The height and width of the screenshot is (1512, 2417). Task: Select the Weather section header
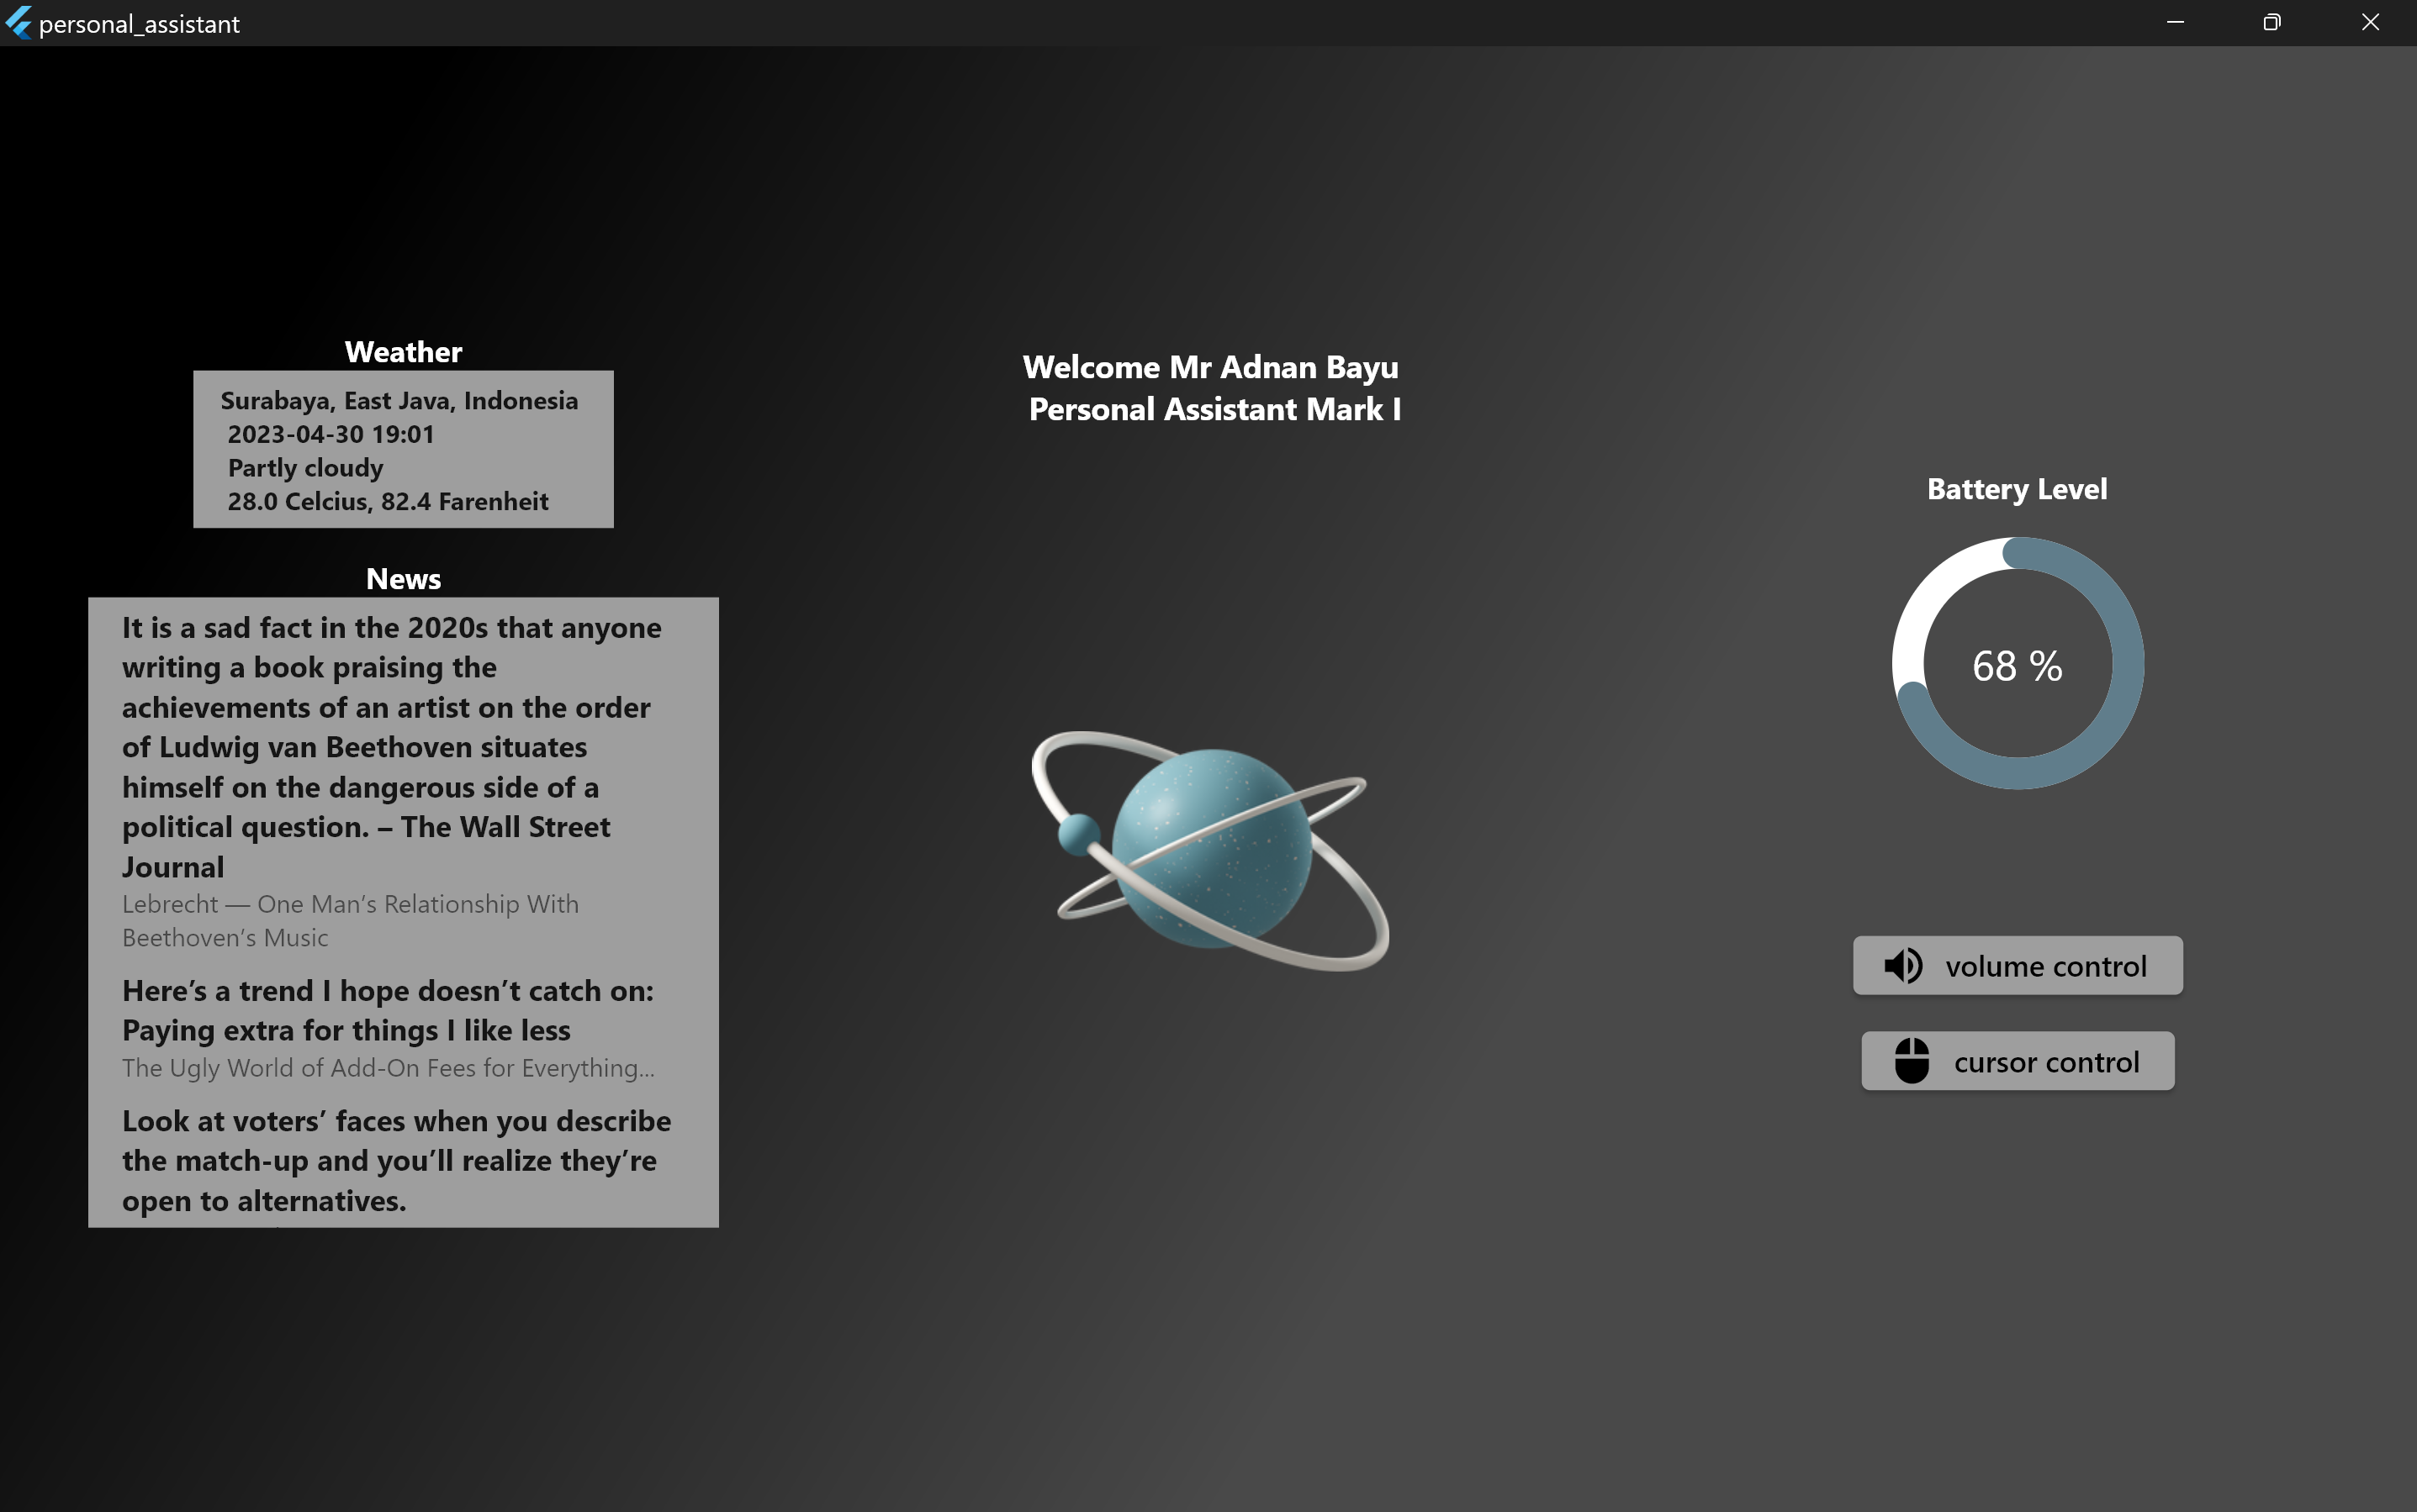point(402,351)
